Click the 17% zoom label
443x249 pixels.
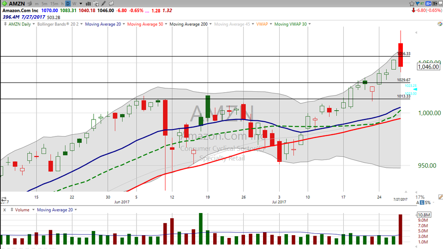click(x=420, y=197)
